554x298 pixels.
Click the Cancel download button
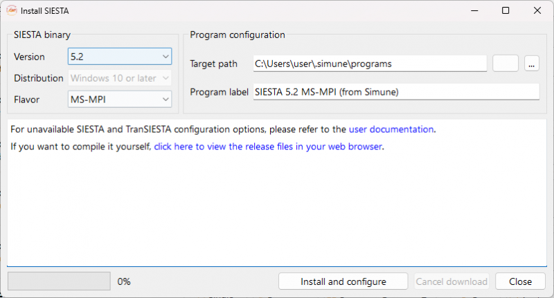pos(452,281)
